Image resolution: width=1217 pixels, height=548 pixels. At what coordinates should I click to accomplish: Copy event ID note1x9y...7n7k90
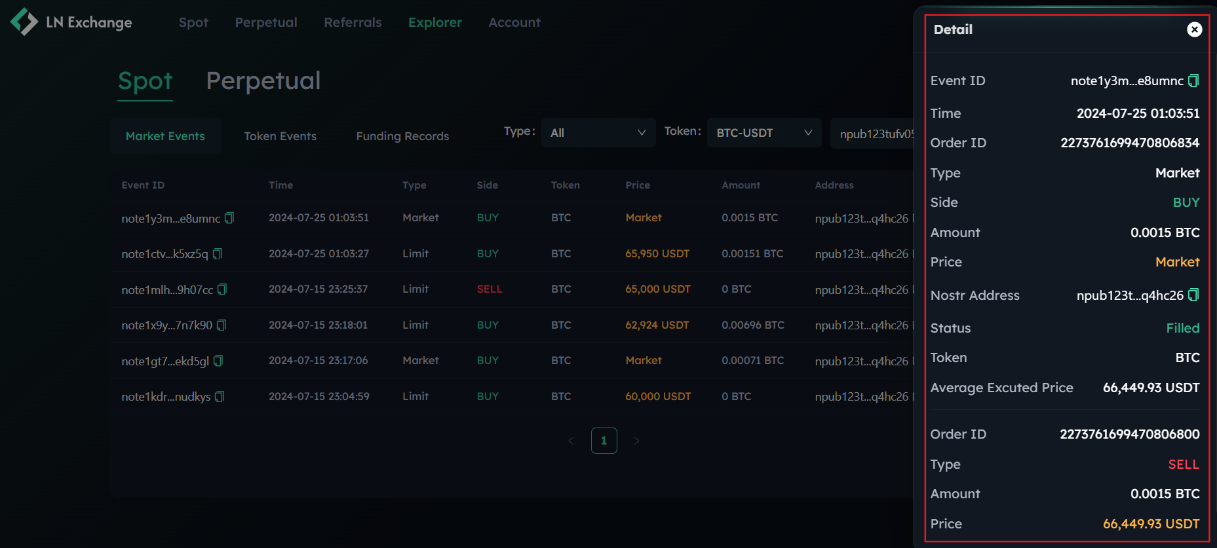point(222,325)
